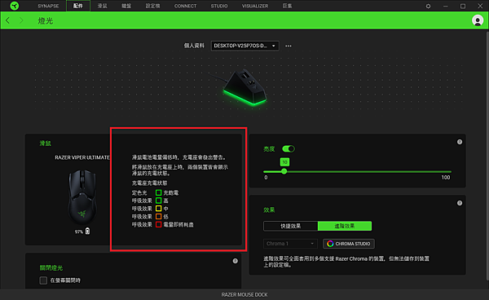489x300 pixels.
Task: Click the brightness value bubble
Action: click(x=284, y=162)
